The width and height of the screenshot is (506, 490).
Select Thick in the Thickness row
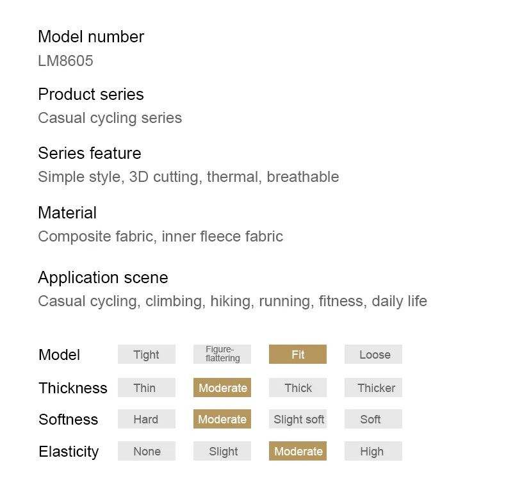click(x=298, y=388)
